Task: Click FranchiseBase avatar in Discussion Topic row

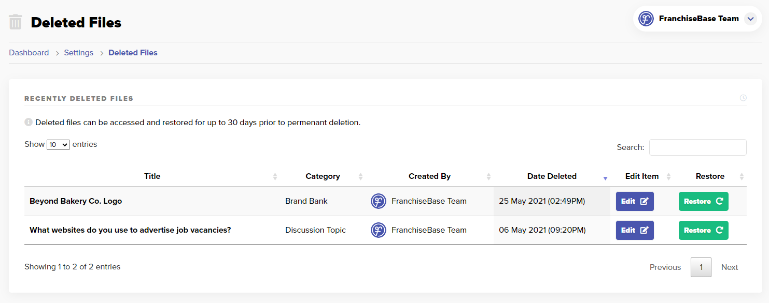Action: tap(379, 230)
